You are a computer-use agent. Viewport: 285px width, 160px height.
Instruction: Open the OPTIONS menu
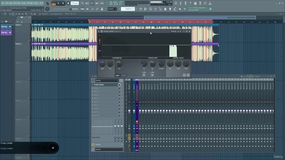point(30,3)
